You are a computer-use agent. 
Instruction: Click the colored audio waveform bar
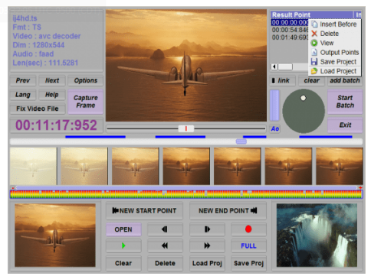(x=186, y=194)
